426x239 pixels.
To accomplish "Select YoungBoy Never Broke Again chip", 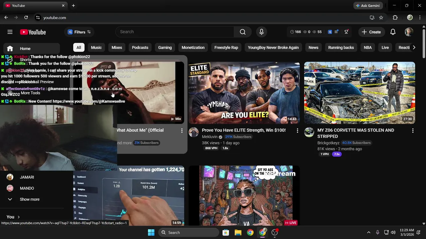I will coord(273,47).
